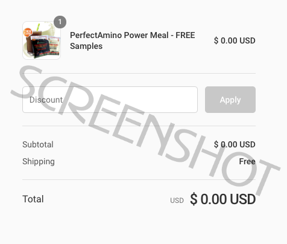This screenshot has width=287, height=244.
Task: Click the Apply discount button
Action: pos(230,100)
